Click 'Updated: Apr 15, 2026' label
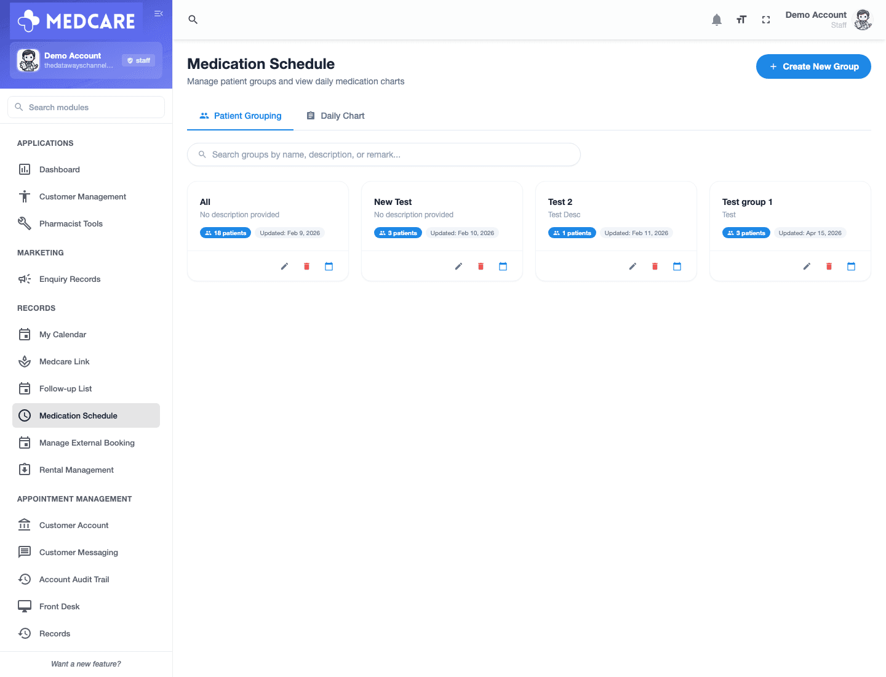Image resolution: width=886 pixels, height=677 pixels. click(810, 233)
